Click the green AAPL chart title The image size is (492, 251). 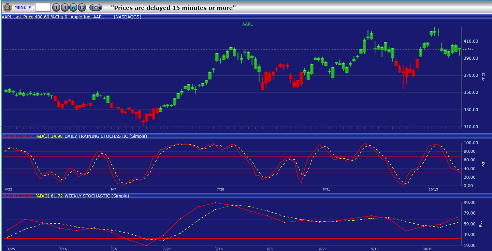247,24
